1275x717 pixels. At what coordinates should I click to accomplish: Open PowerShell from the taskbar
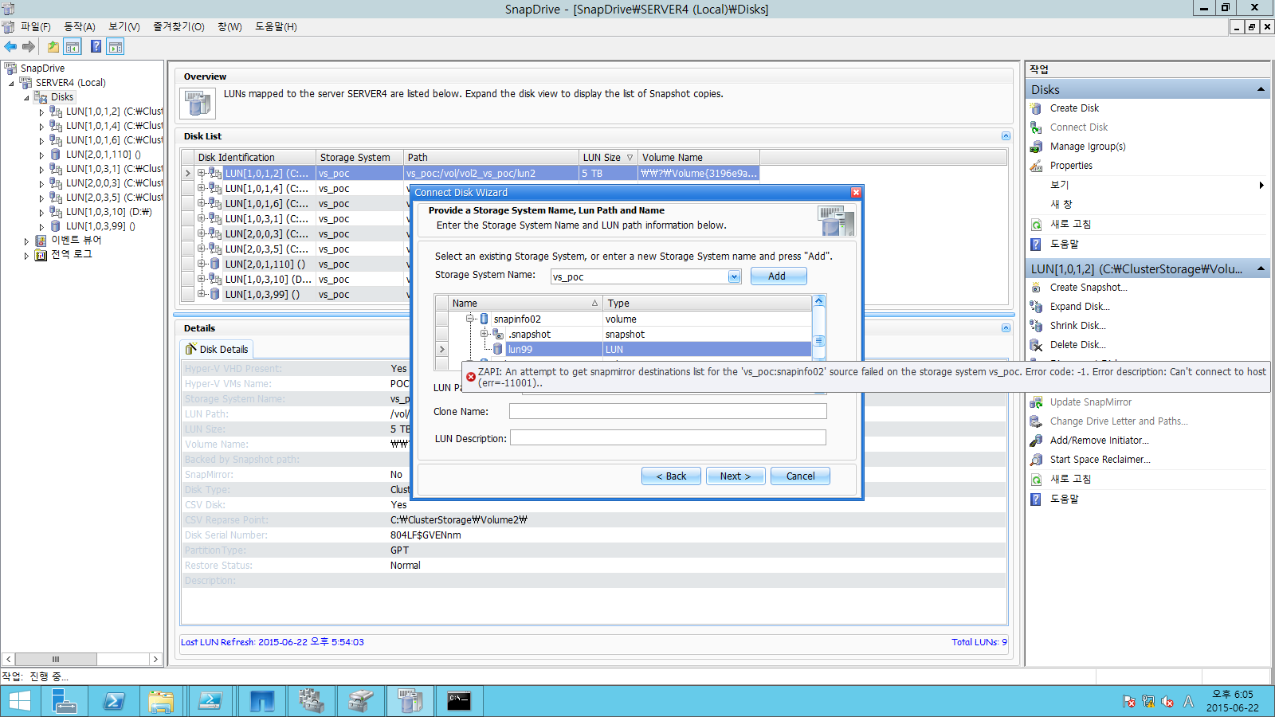click(x=114, y=701)
